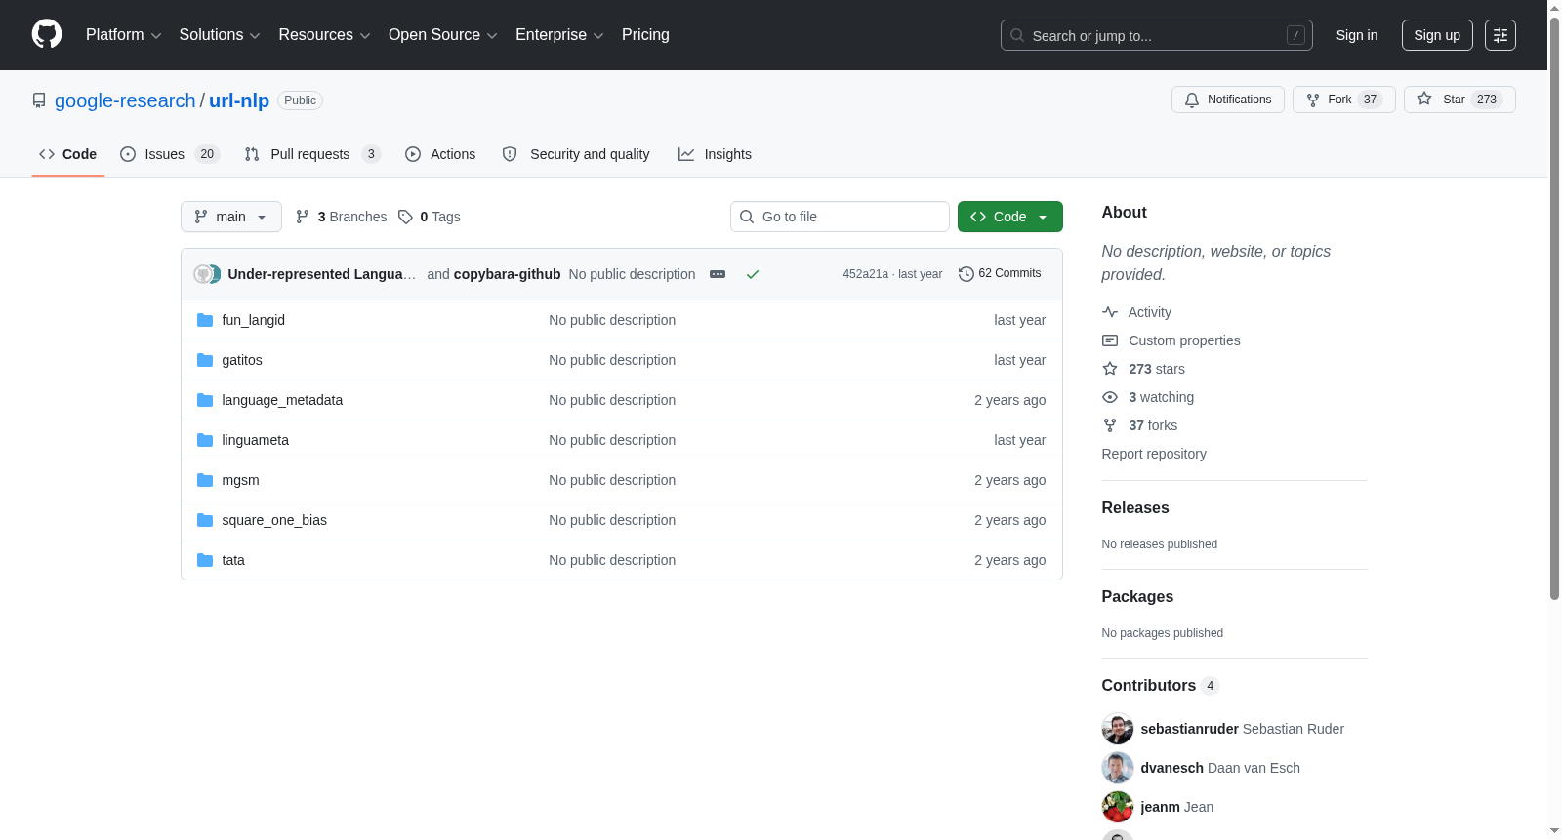Click the commit author avatars

click(x=207, y=274)
